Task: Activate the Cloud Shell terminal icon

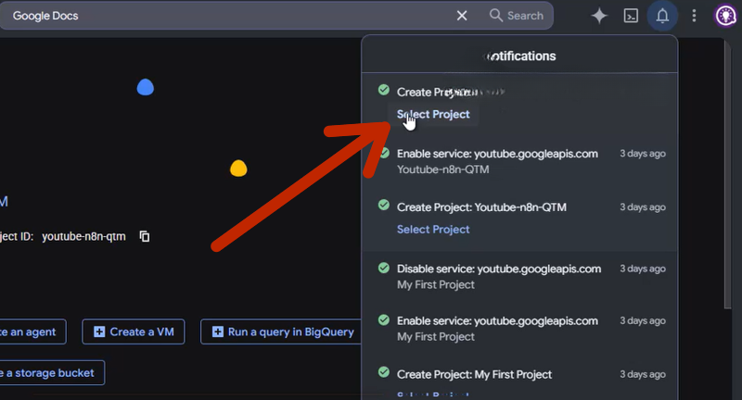Action: click(631, 16)
